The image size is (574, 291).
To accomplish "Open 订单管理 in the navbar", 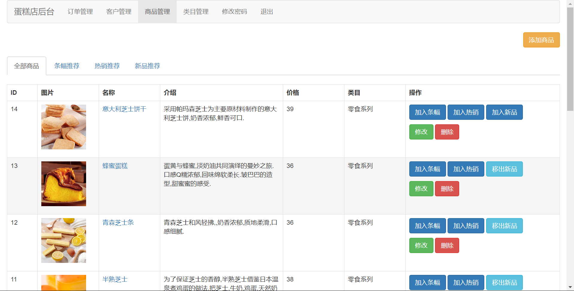I will click(80, 12).
